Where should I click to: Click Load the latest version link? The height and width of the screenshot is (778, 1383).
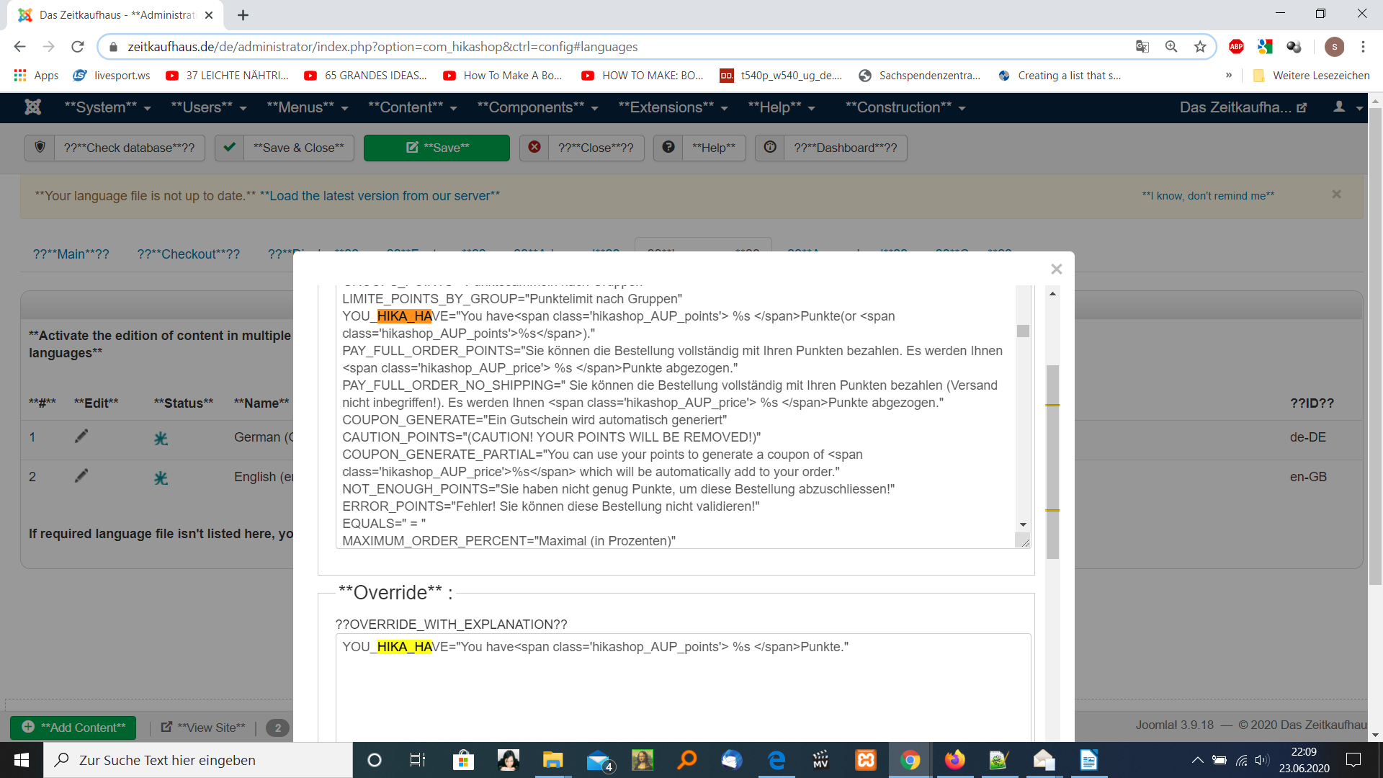(380, 196)
